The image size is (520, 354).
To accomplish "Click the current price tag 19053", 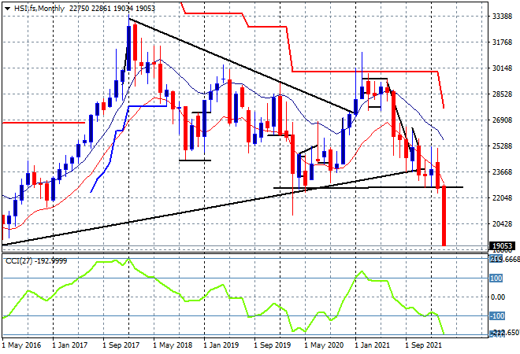I will [503, 246].
